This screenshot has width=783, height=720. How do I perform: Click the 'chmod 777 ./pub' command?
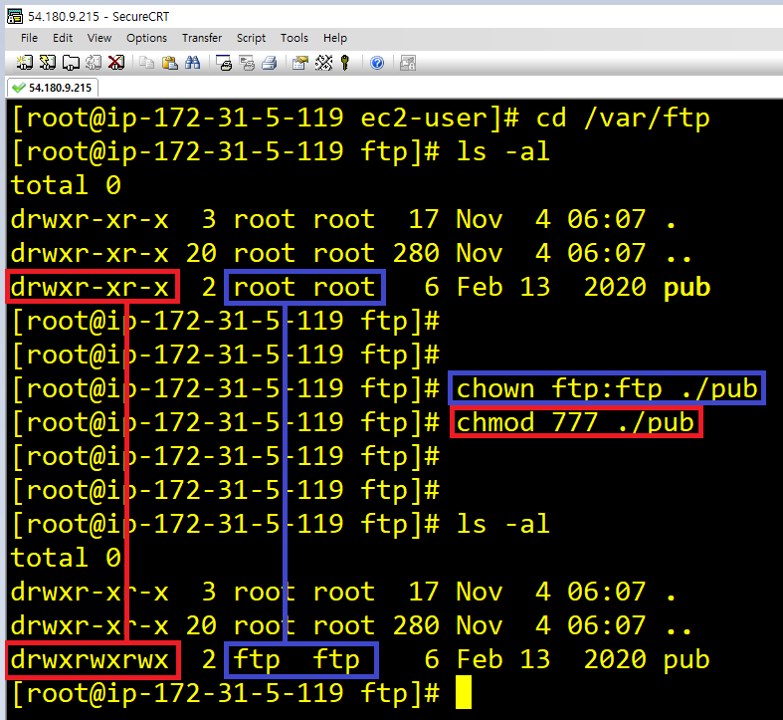point(575,422)
